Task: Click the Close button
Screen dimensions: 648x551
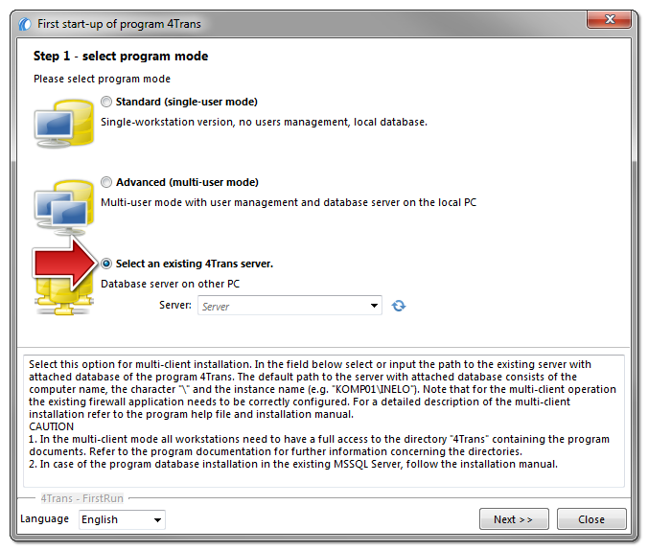Action: tap(591, 518)
